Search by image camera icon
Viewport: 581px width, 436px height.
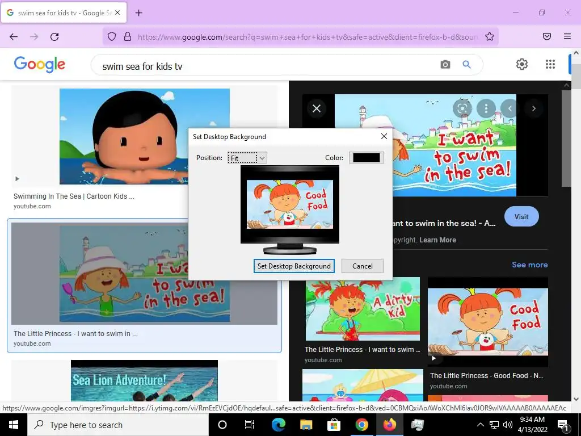pyautogui.click(x=445, y=65)
